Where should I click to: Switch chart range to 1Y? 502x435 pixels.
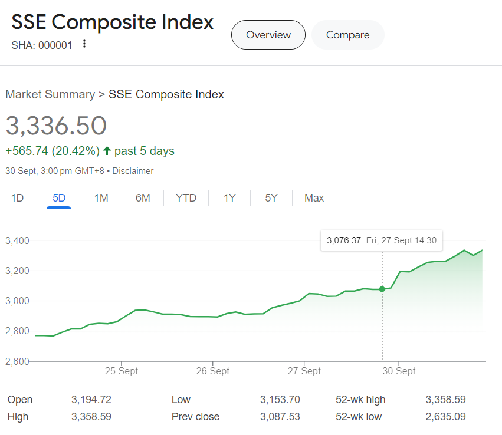pos(229,198)
